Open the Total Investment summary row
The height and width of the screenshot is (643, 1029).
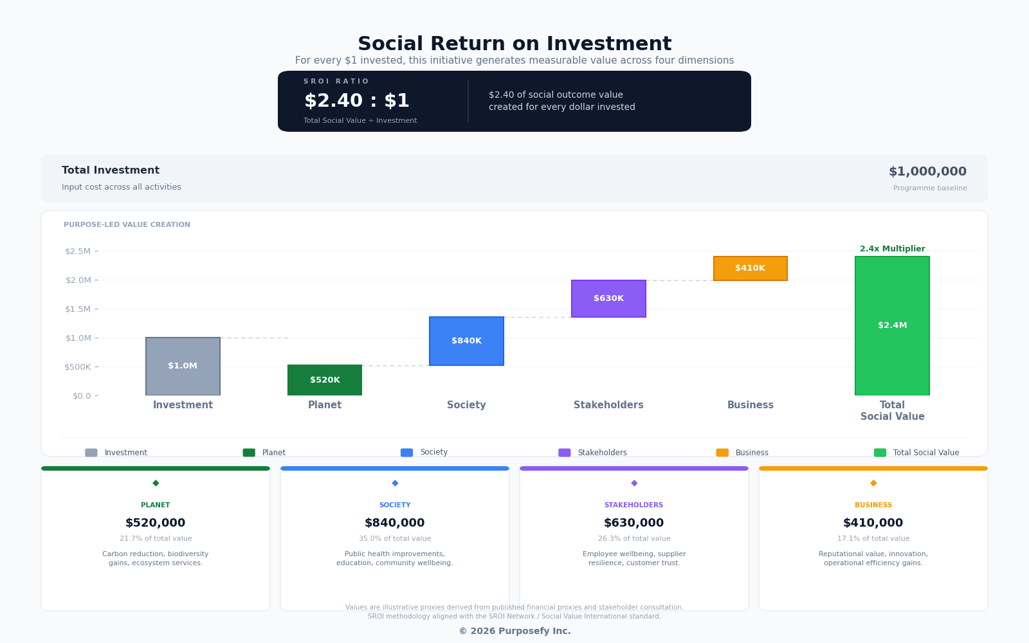[x=514, y=178]
